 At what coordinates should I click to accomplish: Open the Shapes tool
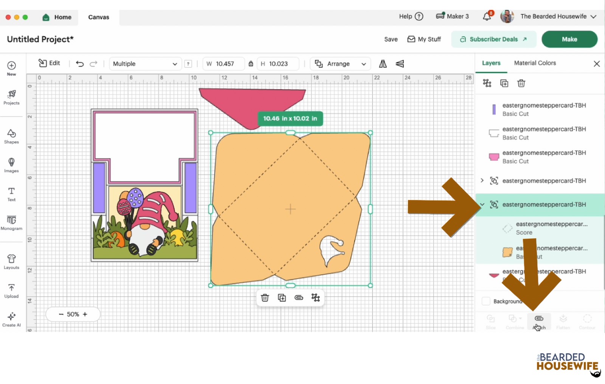click(x=11, y=136)
